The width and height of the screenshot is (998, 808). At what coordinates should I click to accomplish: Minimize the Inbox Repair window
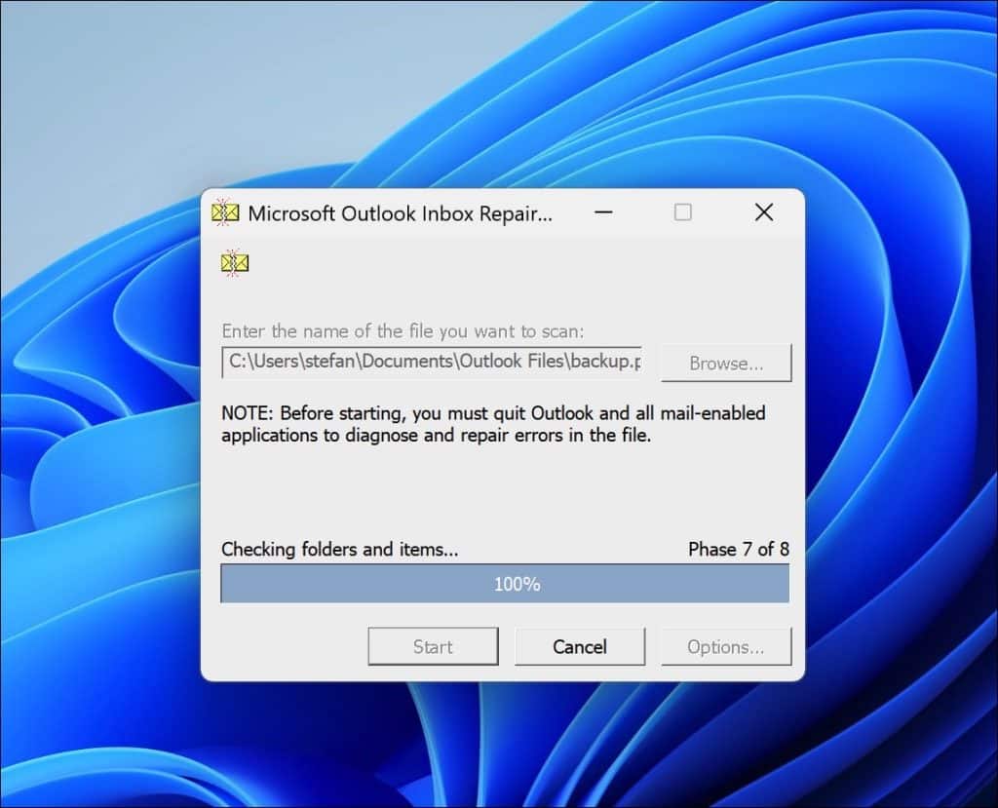click(604, 212)
